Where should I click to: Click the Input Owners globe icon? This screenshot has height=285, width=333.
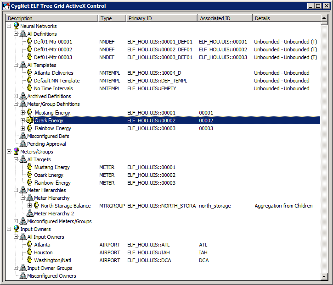[16, 229]
